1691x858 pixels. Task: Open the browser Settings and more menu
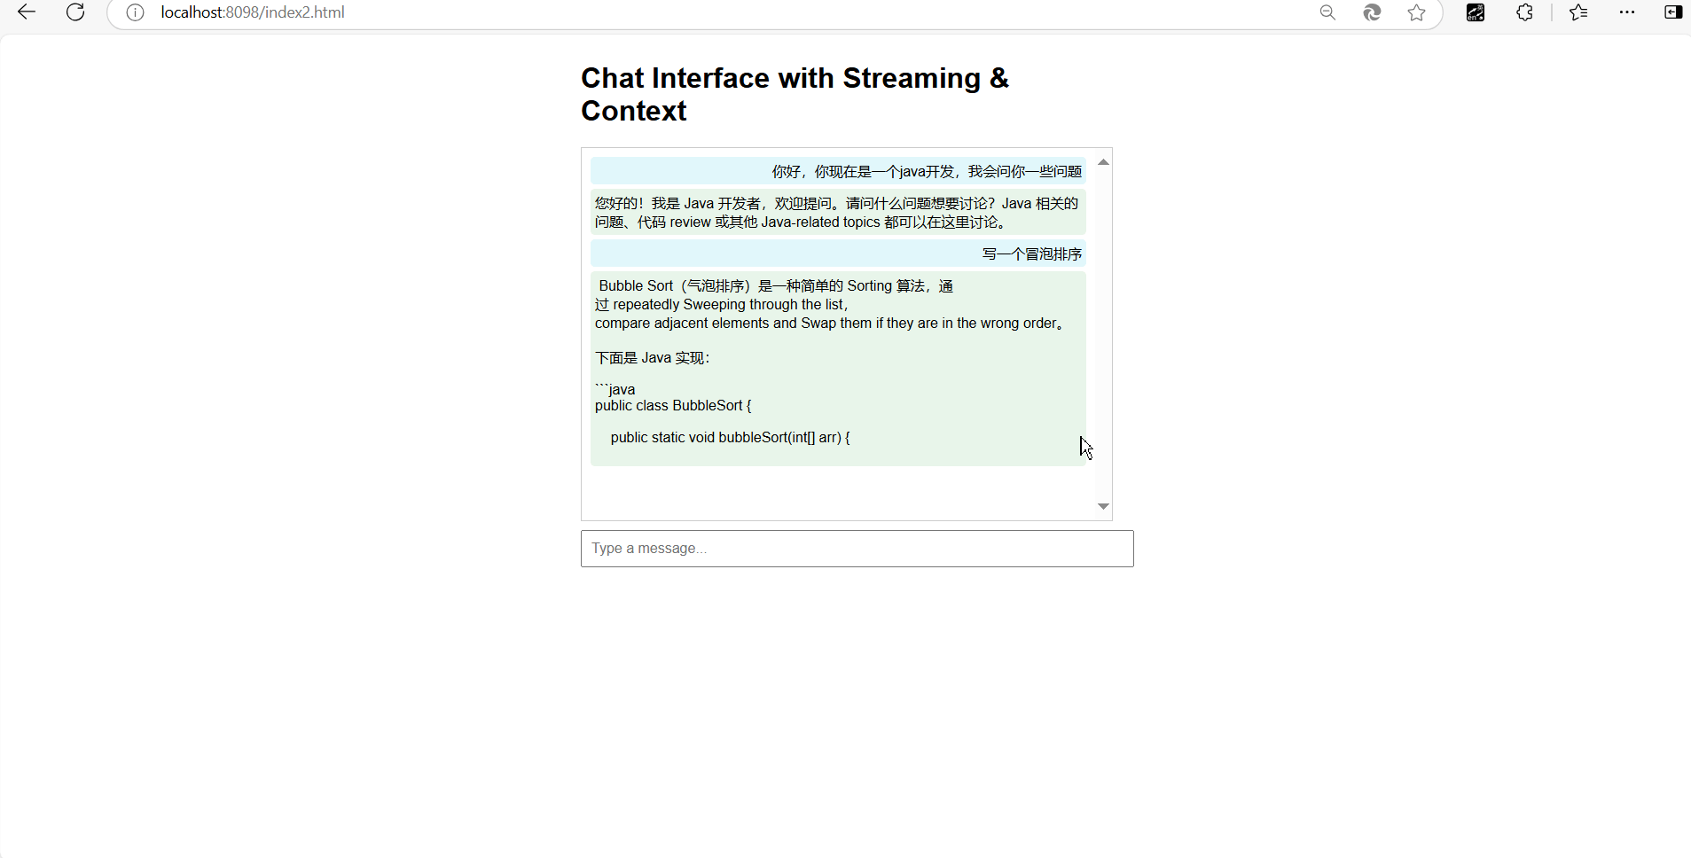click(x=1627, y=12)
